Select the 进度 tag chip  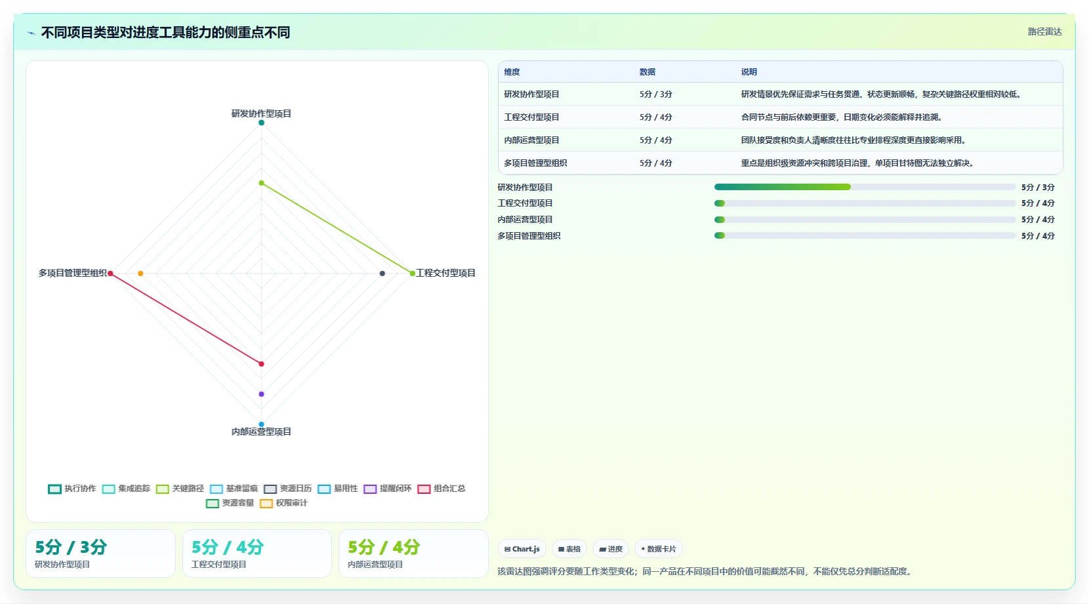[611, 549]
